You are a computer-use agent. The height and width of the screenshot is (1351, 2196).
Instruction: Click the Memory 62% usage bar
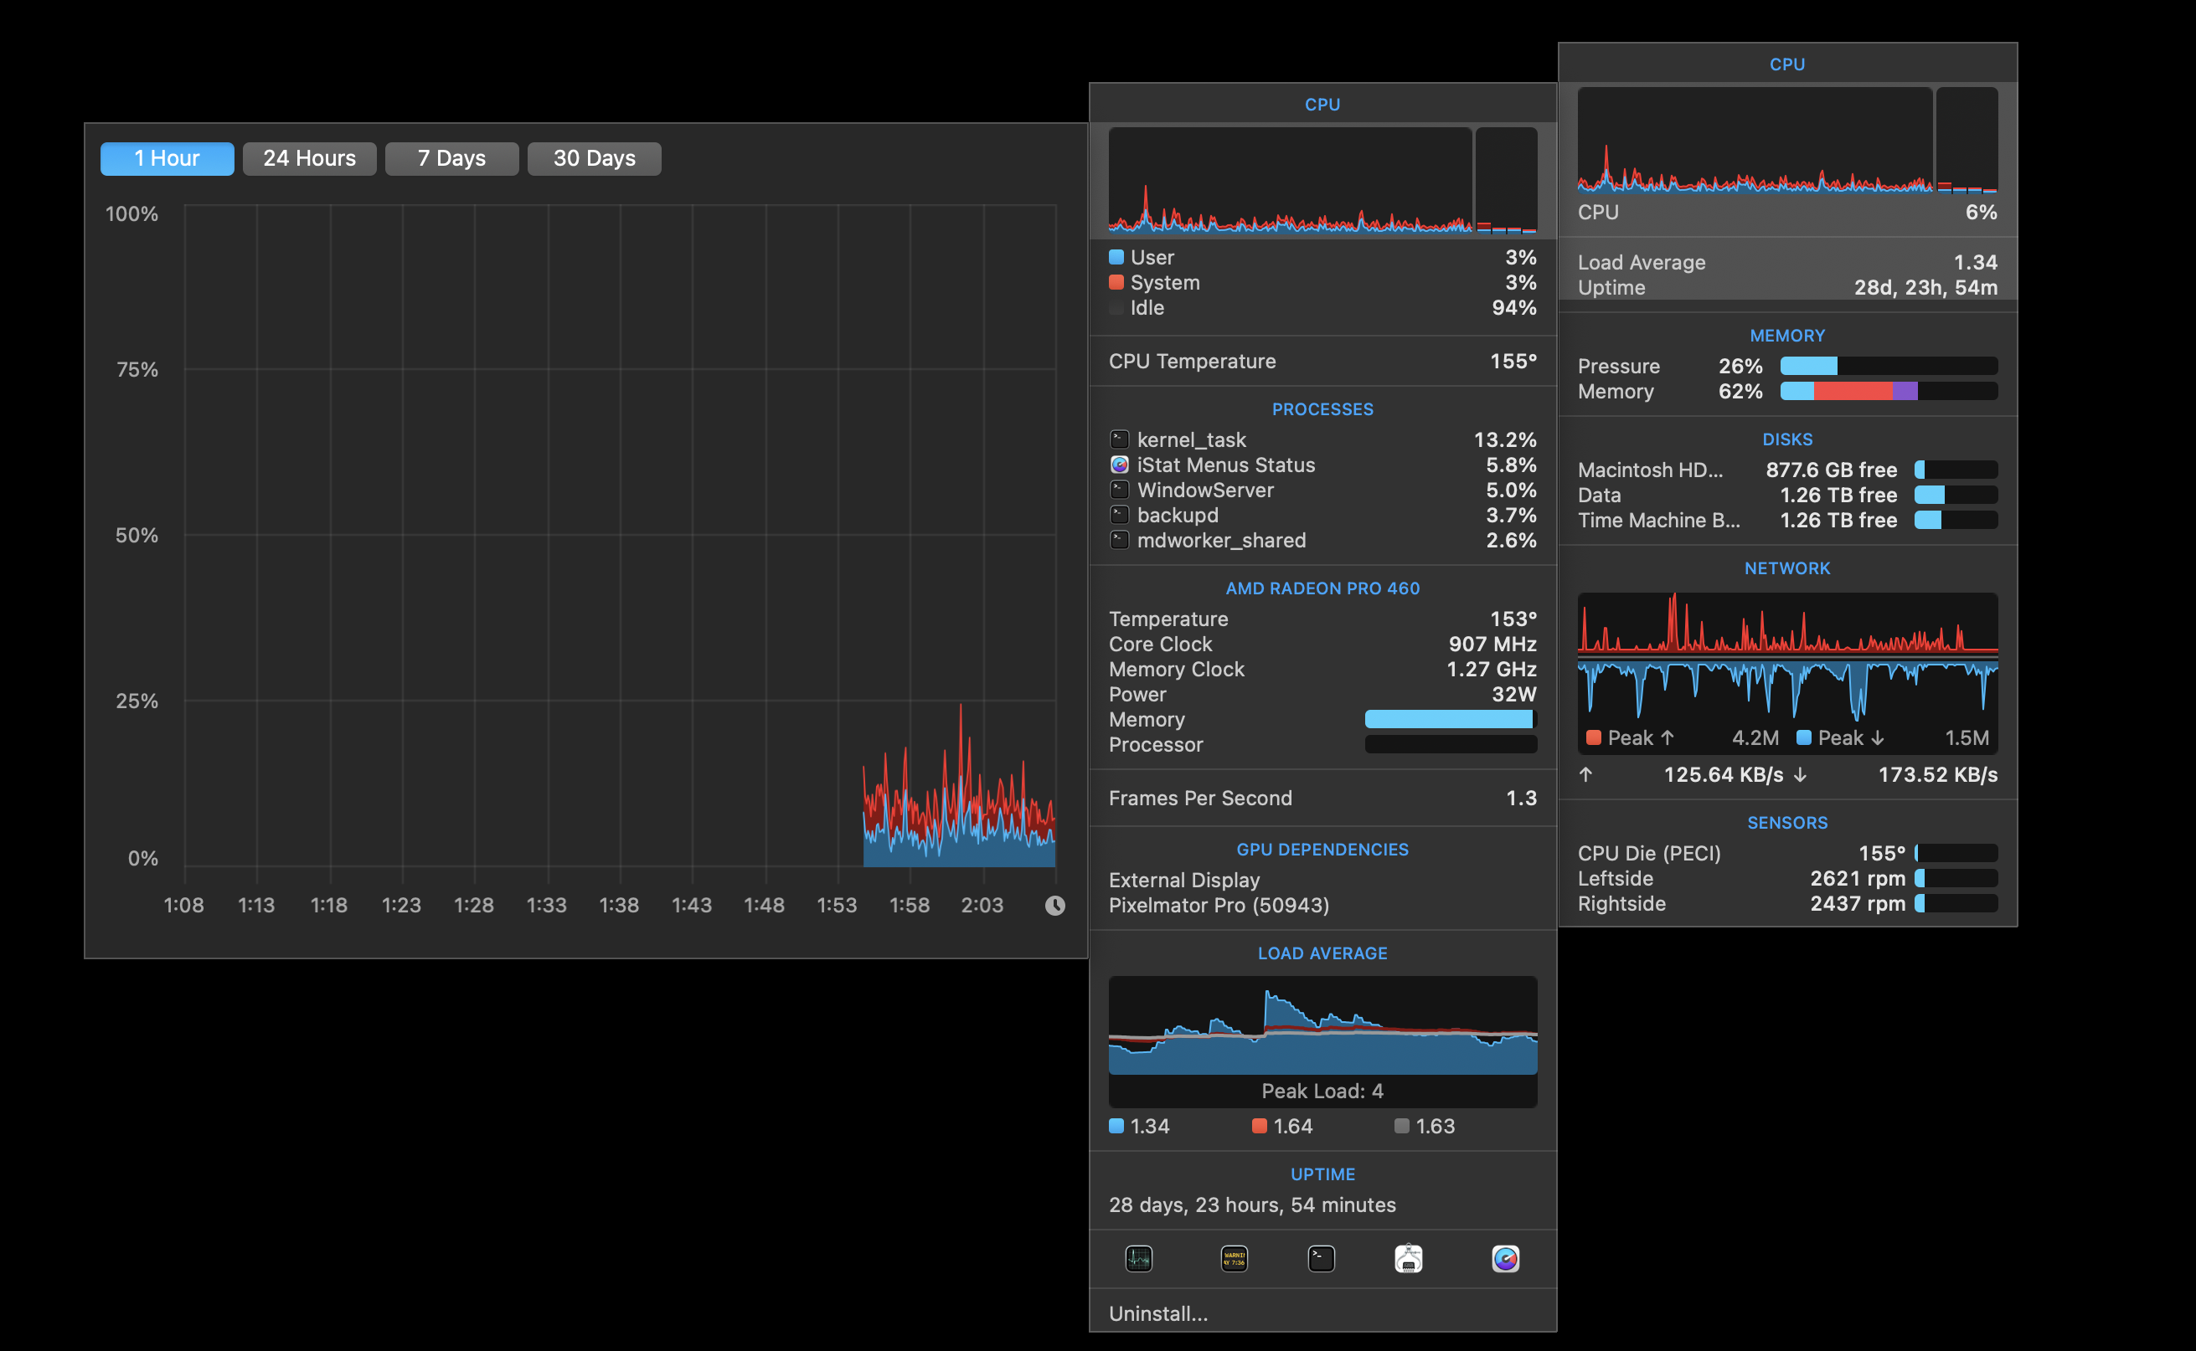(x=1889, y=392)
